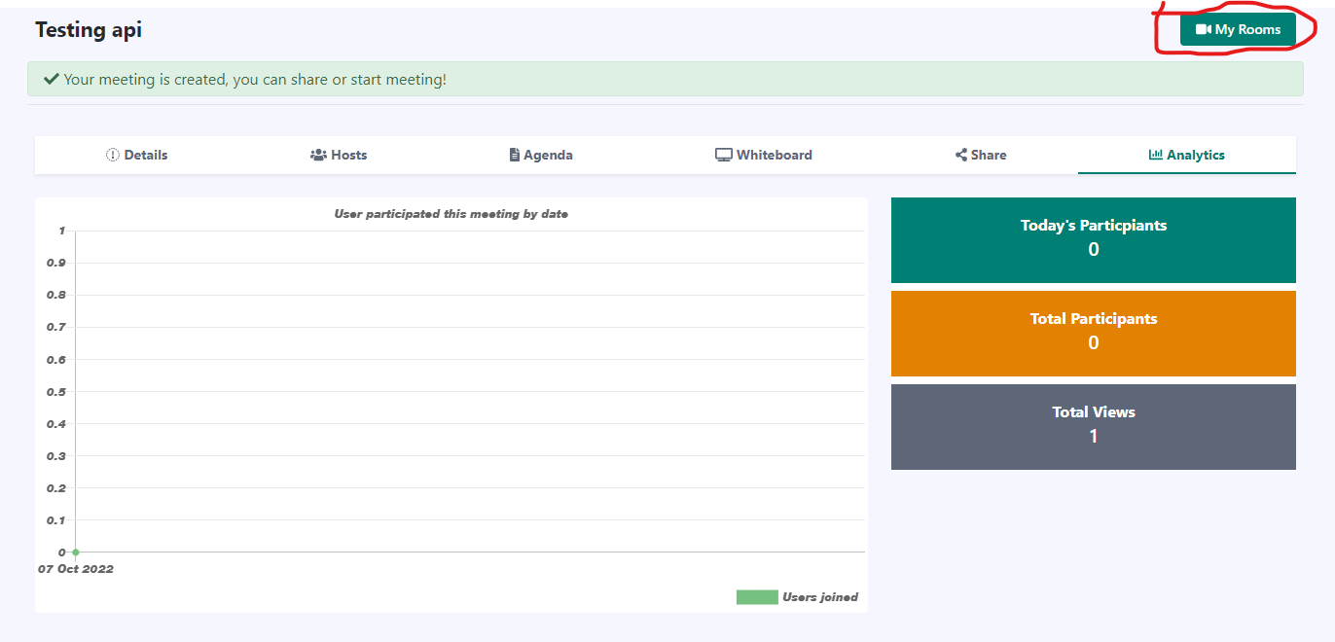Click the Today's Participants green card
The image size is (1335, 642).
click(1093, 239)
